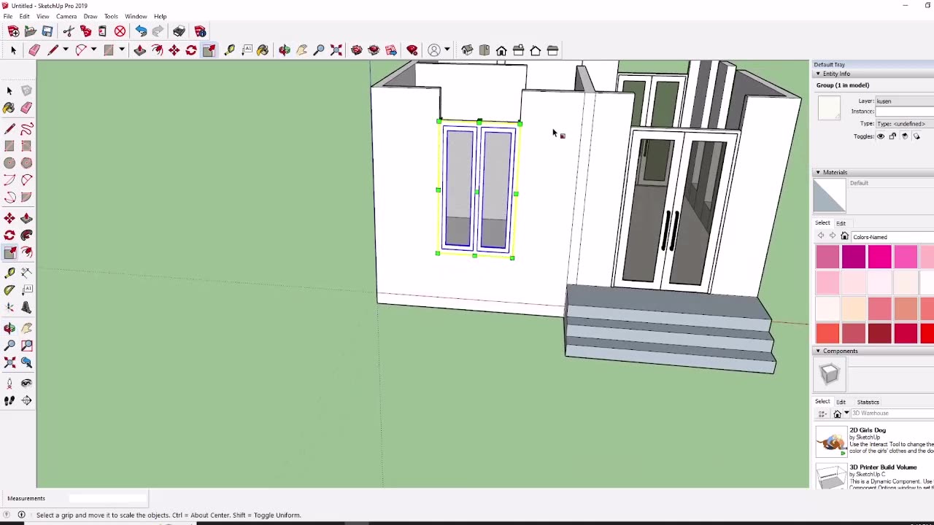The image size is (934, 525).
Task: Toggle receive shadows in Entity Info
Action: (x=905, y=136)
